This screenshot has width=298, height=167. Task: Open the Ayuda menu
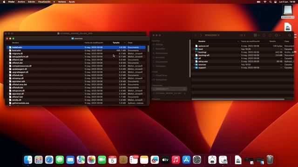[72, 2]
